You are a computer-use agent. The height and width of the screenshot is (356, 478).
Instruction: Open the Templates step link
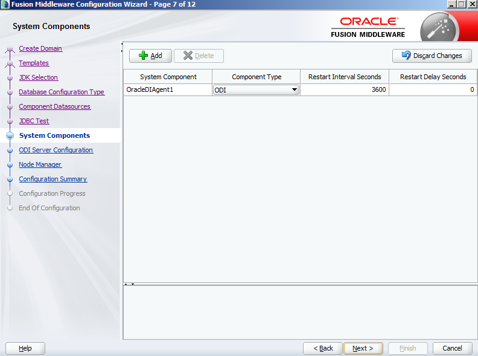click(x=34, y=63)
